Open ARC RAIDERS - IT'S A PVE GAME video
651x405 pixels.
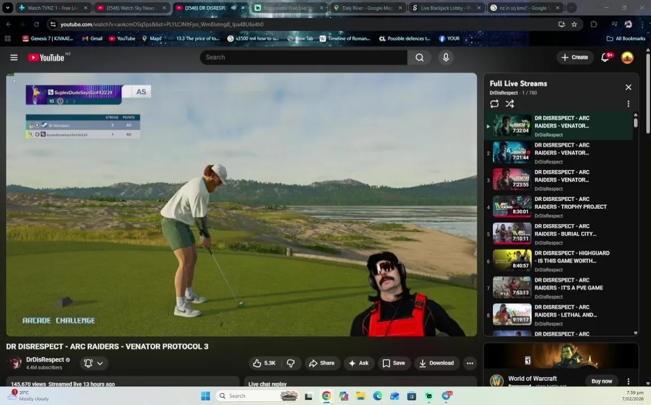pyautogui.click(x=568, y=284)
